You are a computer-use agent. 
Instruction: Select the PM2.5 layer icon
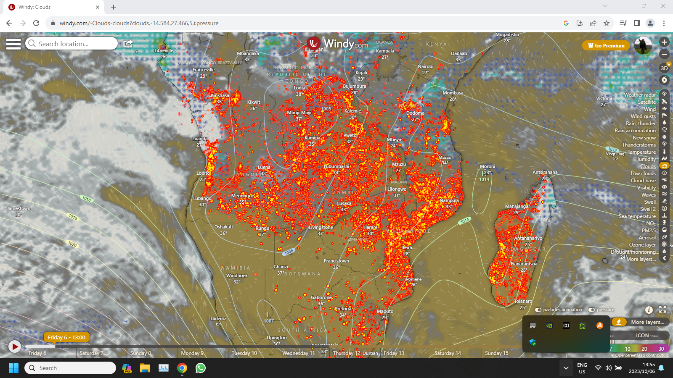[x=665, y=230]
